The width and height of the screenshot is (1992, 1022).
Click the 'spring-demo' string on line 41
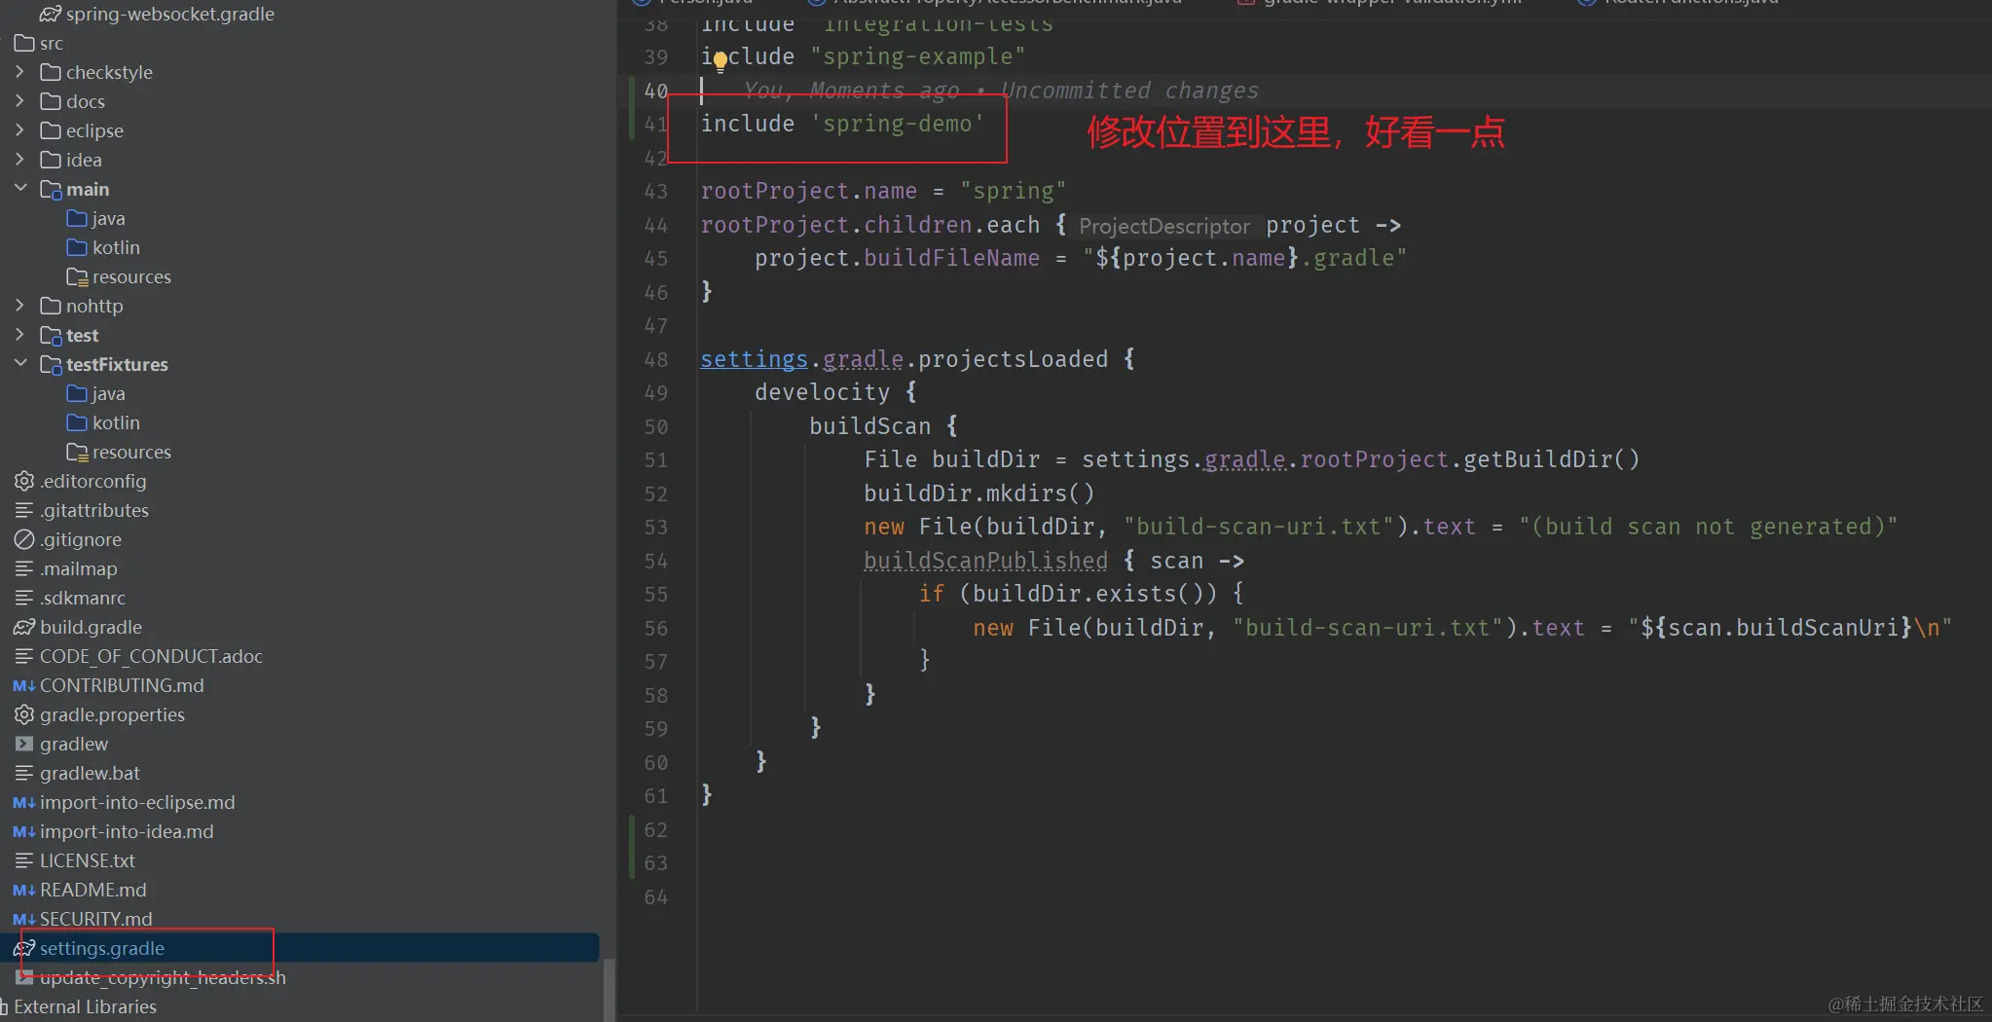click(897, 124)
